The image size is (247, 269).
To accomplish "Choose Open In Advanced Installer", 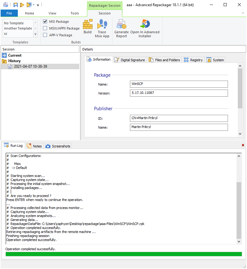I will (145, 29).
